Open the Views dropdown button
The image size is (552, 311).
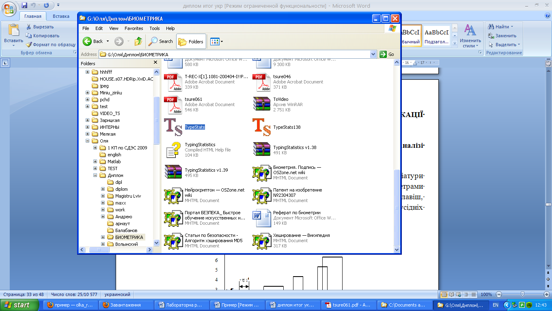(217, 41)
